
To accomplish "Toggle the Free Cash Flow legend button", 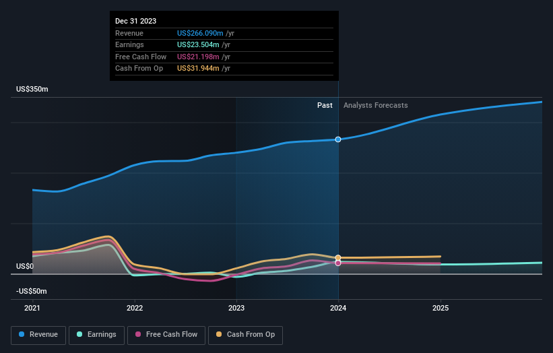I will 166,335.
